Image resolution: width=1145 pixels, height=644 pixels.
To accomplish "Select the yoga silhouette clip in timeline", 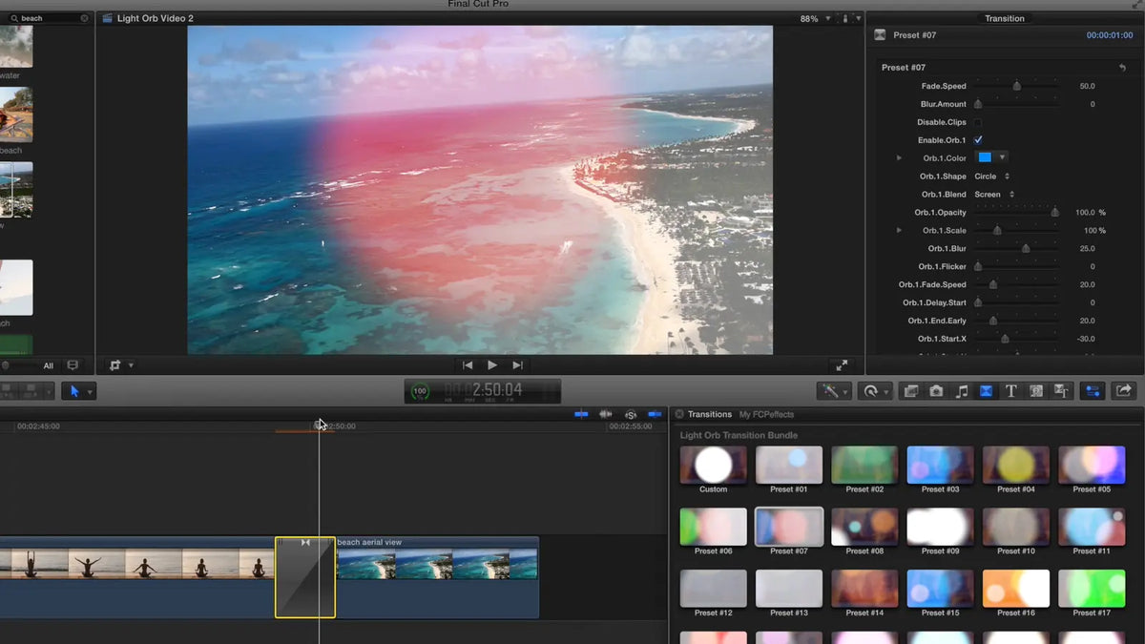I will click(x=137, y=577).
